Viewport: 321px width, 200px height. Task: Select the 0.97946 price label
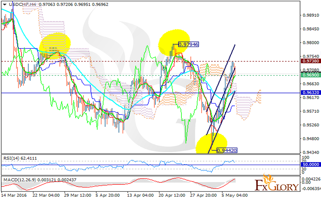188,44
